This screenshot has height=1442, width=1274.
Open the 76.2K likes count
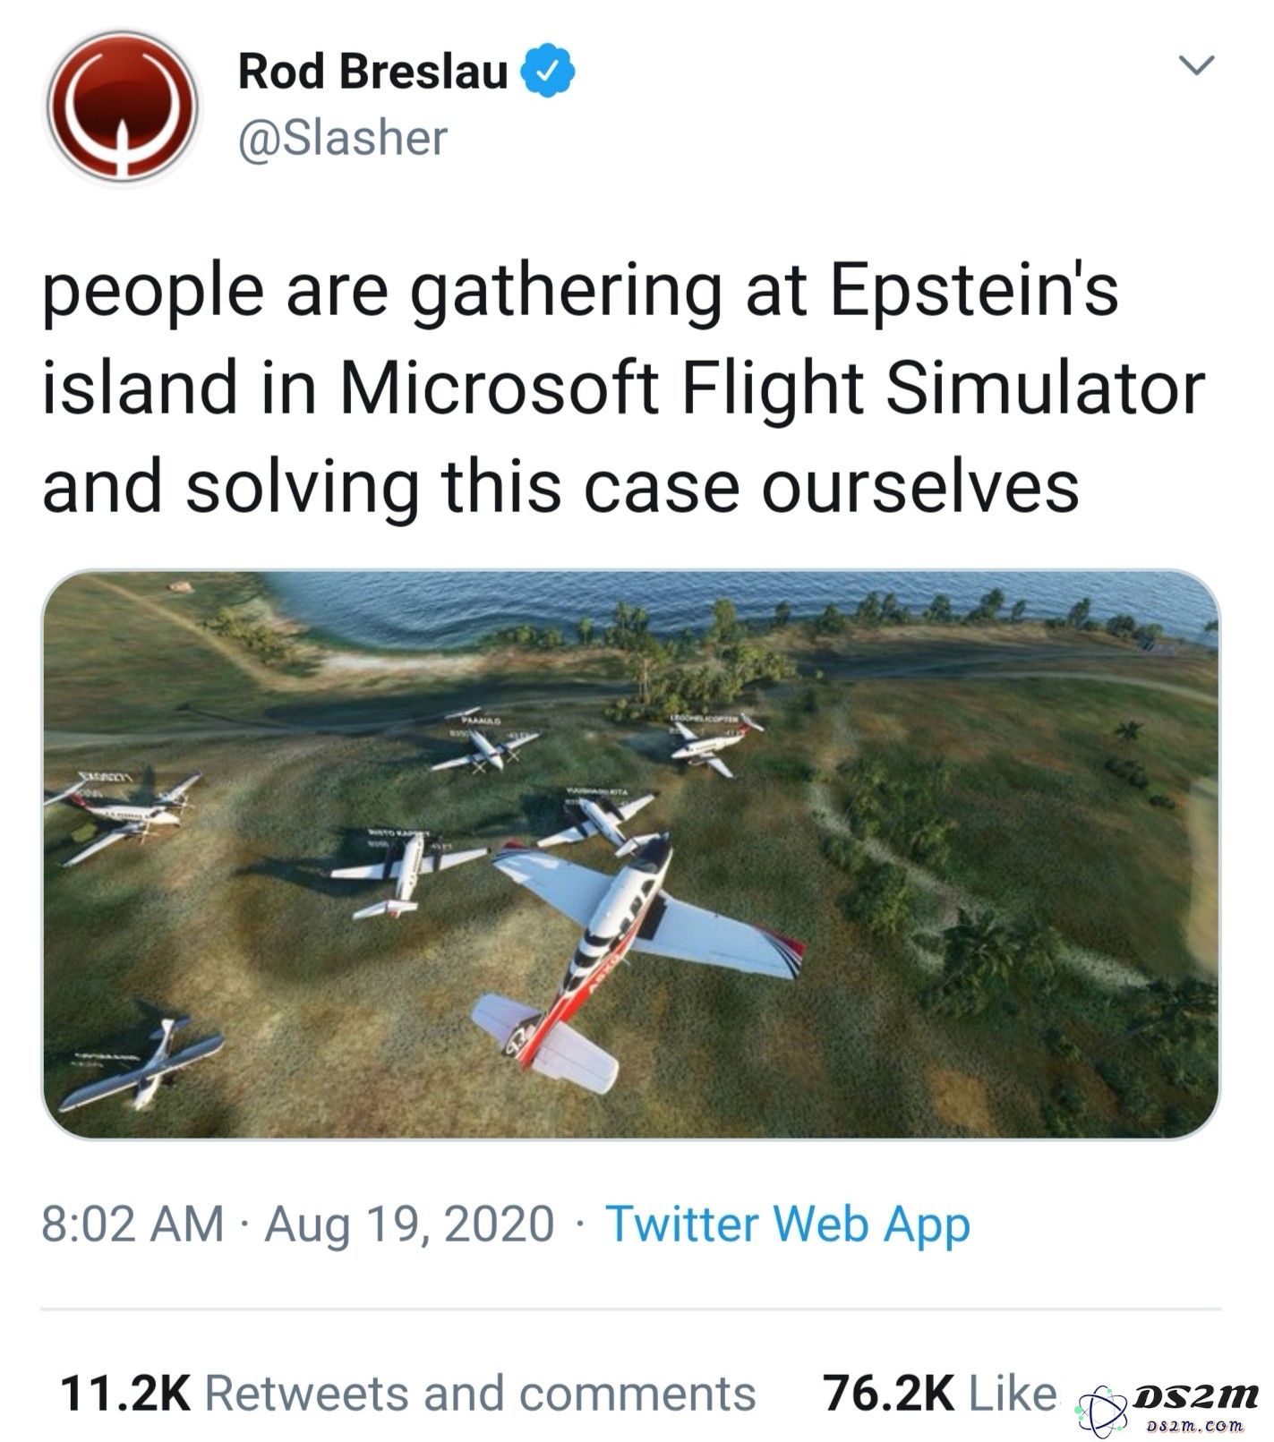888,1394
